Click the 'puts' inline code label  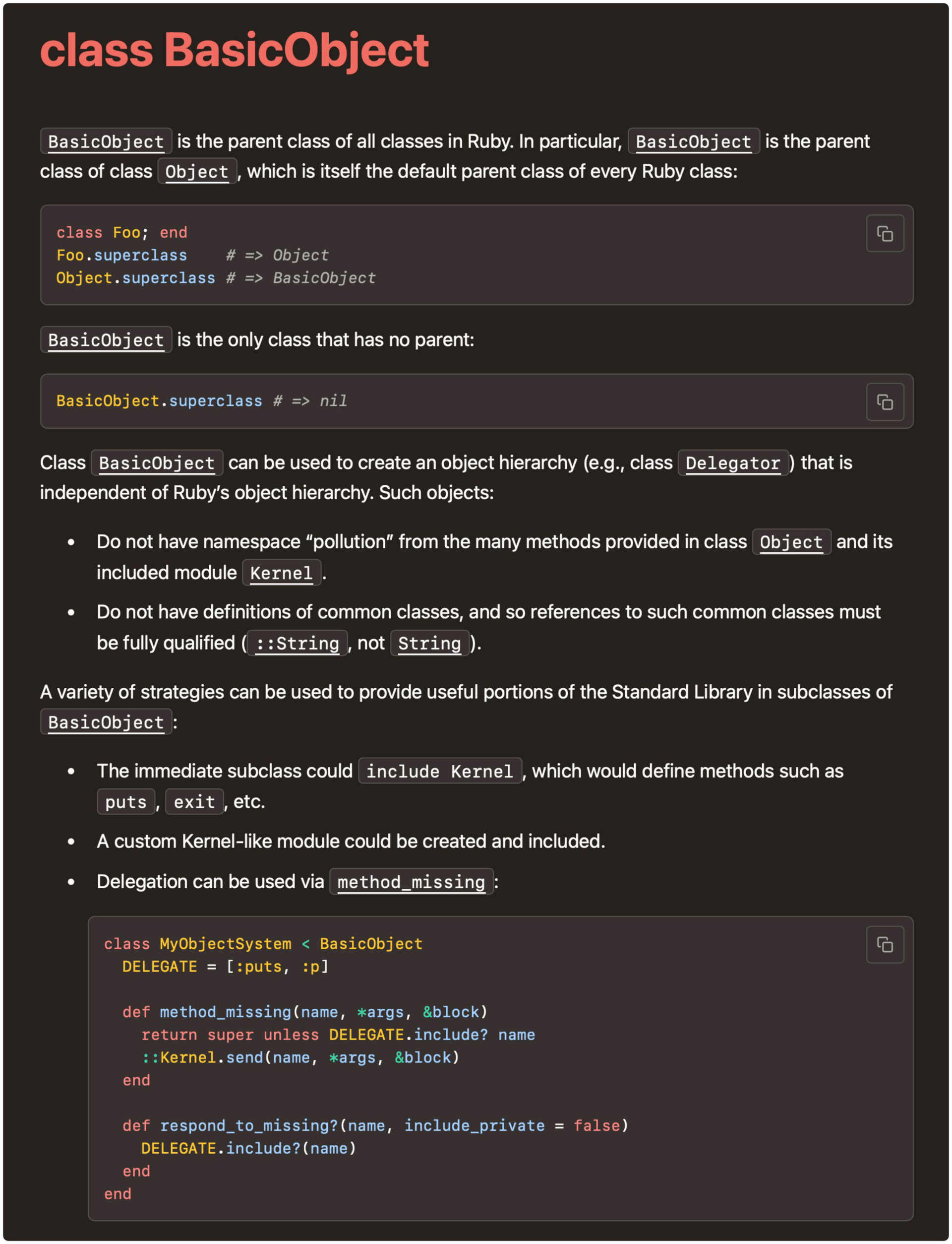point(126,802)
